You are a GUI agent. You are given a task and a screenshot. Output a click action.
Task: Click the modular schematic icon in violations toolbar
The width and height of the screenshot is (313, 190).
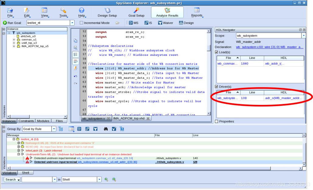coord(79,129)
